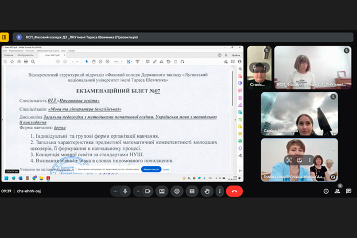Toggle the camera button in Meet controls
The width and height of the screenshot is (357, 238).
point(148,191)
